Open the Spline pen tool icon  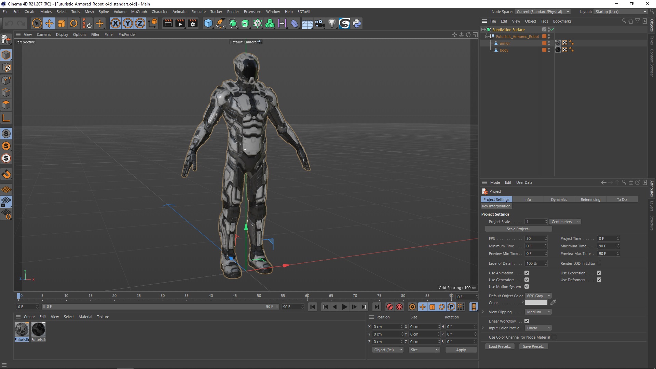click(221, 23)
